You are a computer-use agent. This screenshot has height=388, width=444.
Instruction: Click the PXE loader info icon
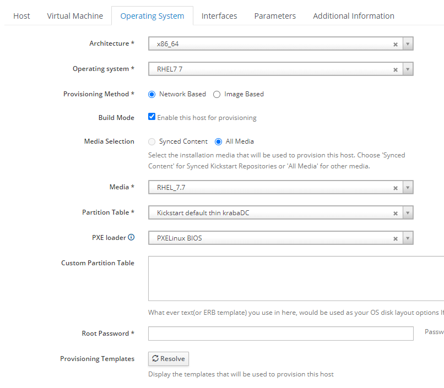(131, 238)
